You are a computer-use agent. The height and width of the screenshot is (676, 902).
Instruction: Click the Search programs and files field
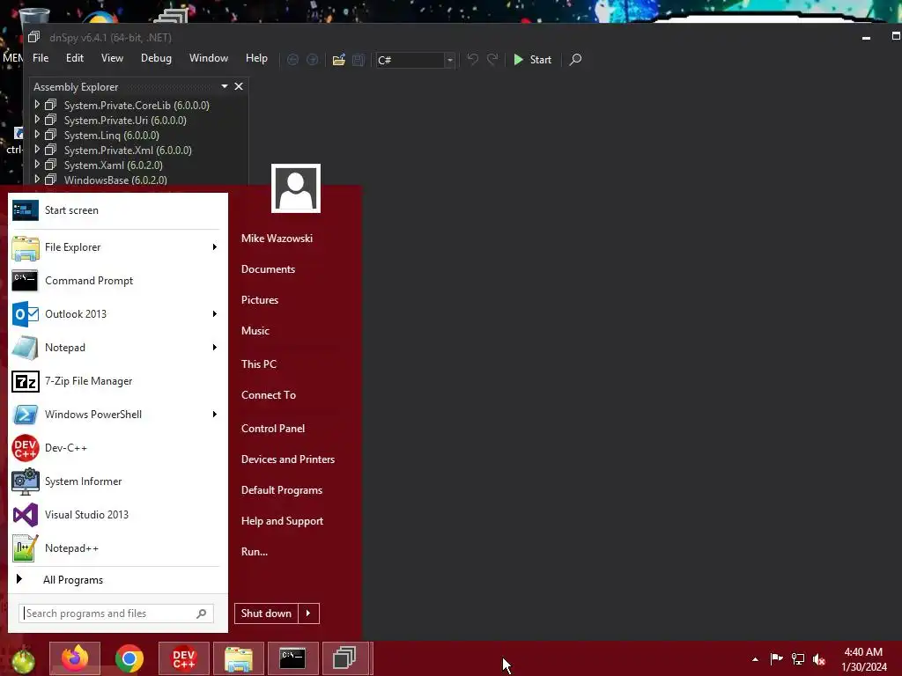click(115, 614)
